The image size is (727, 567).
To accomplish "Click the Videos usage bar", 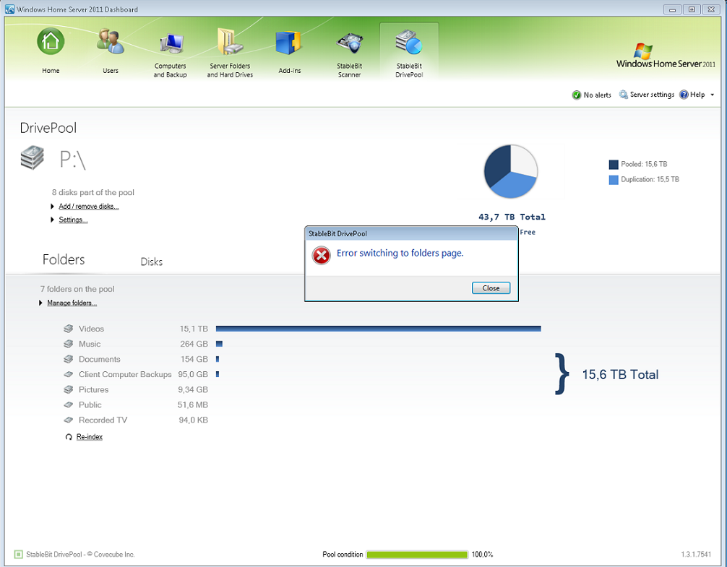I will click(x=379, y=329).
